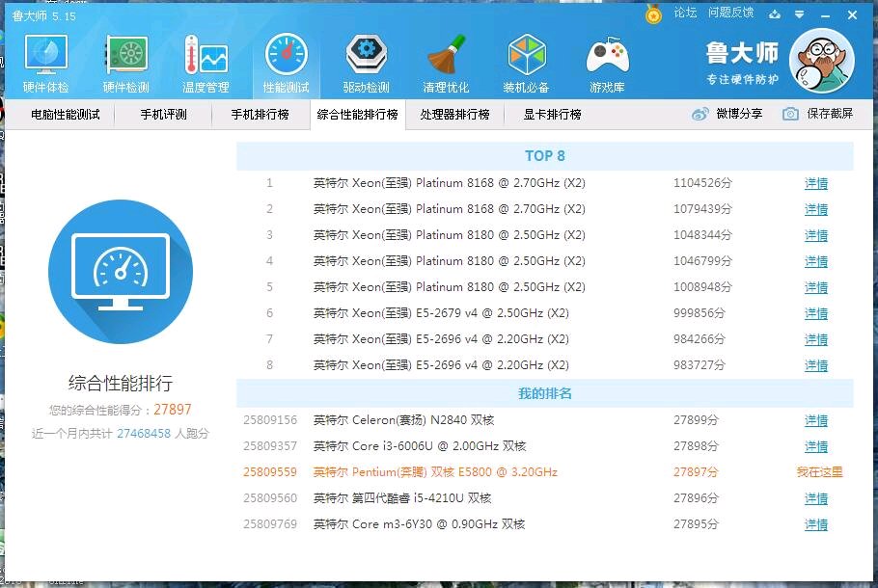Click the TOP 8 header
This screenshot has width=878, height=588.
click(x=545, y=156)
